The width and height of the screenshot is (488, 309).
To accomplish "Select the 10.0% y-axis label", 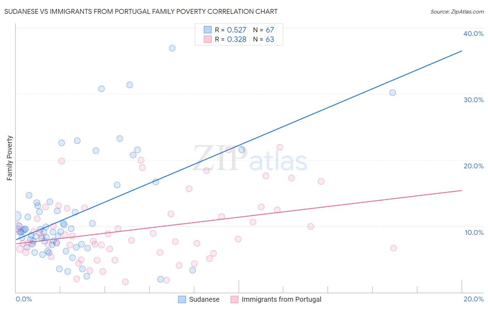I will (x=474, y=232).
